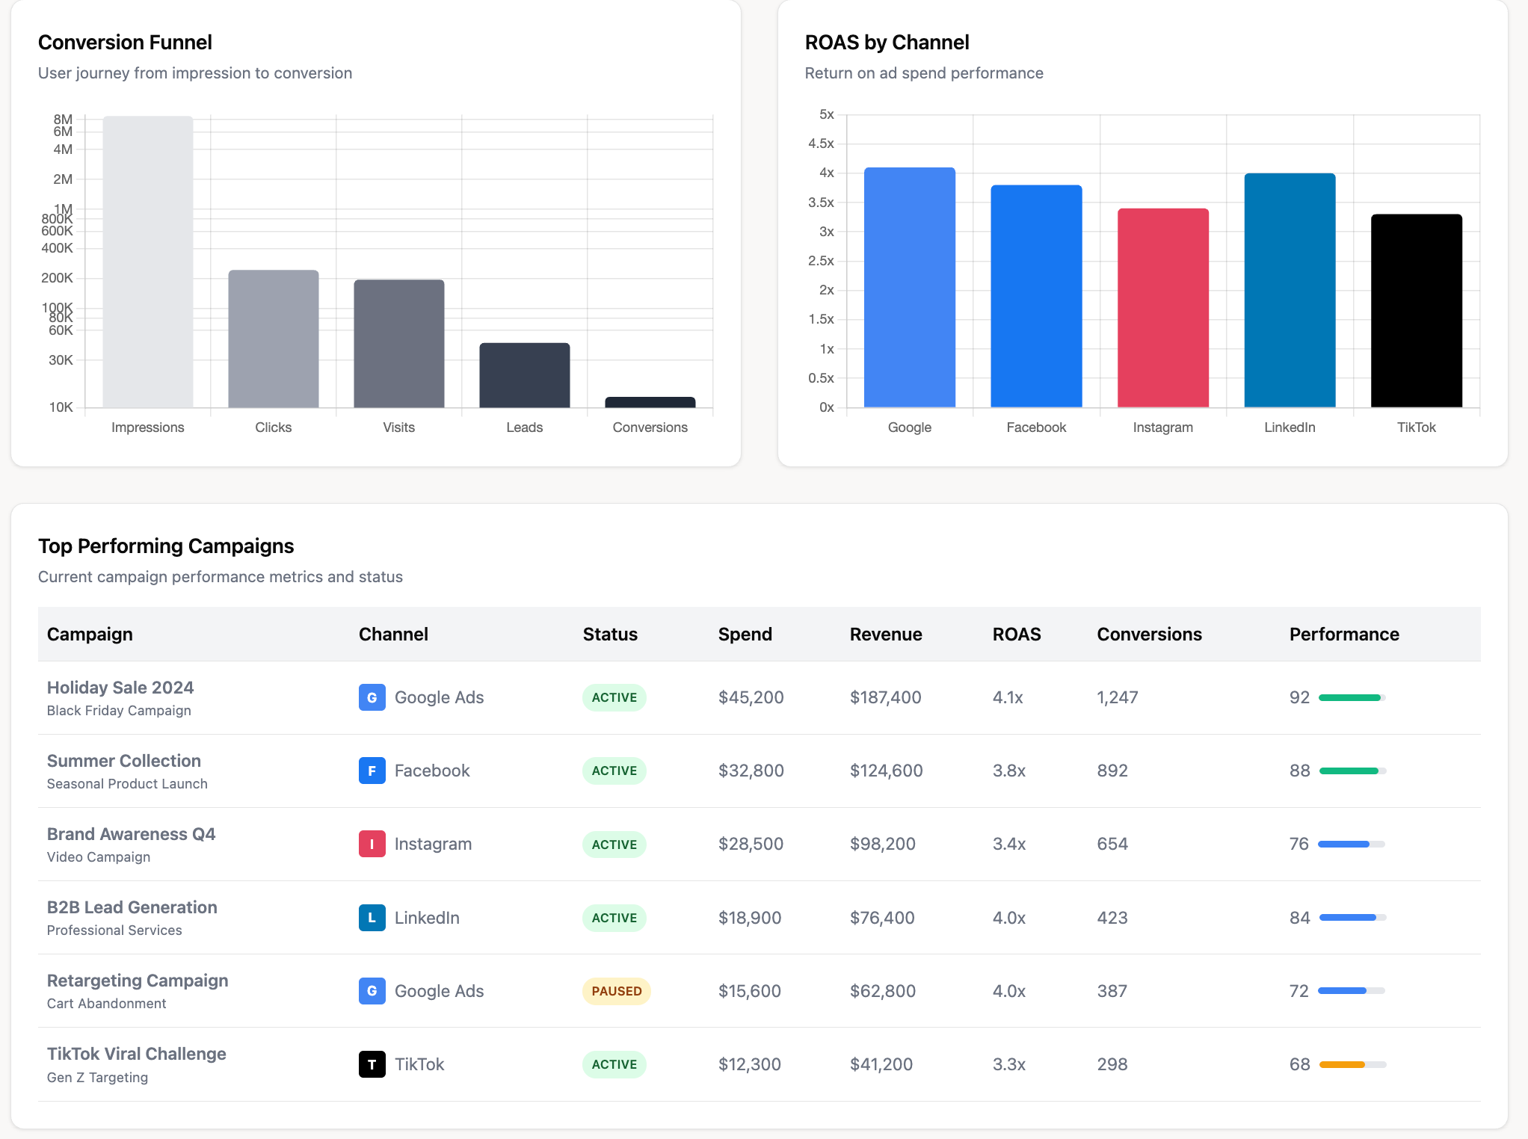The image size is (1528, 1139).
Task: Click the Impressions bar in Conversion Funnel
Action: pos(147,262)
